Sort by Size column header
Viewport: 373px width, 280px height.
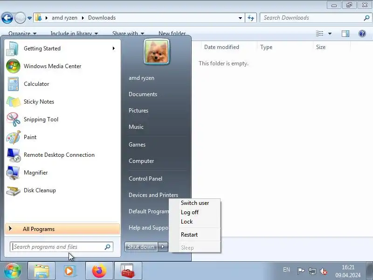[332, 47]
